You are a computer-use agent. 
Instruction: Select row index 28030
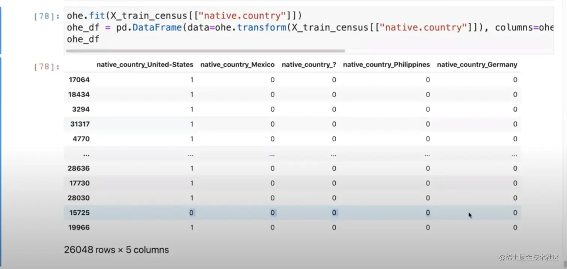point(79,198)
